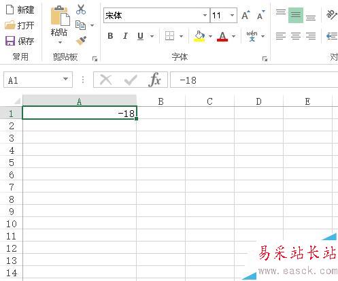Select column E header

307,101
